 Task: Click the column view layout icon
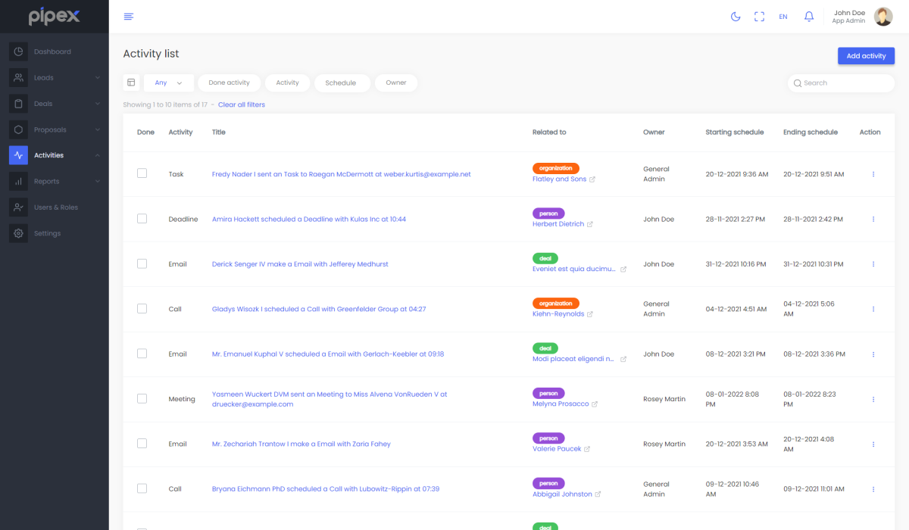pyautogui.click(x=131, y=83)
